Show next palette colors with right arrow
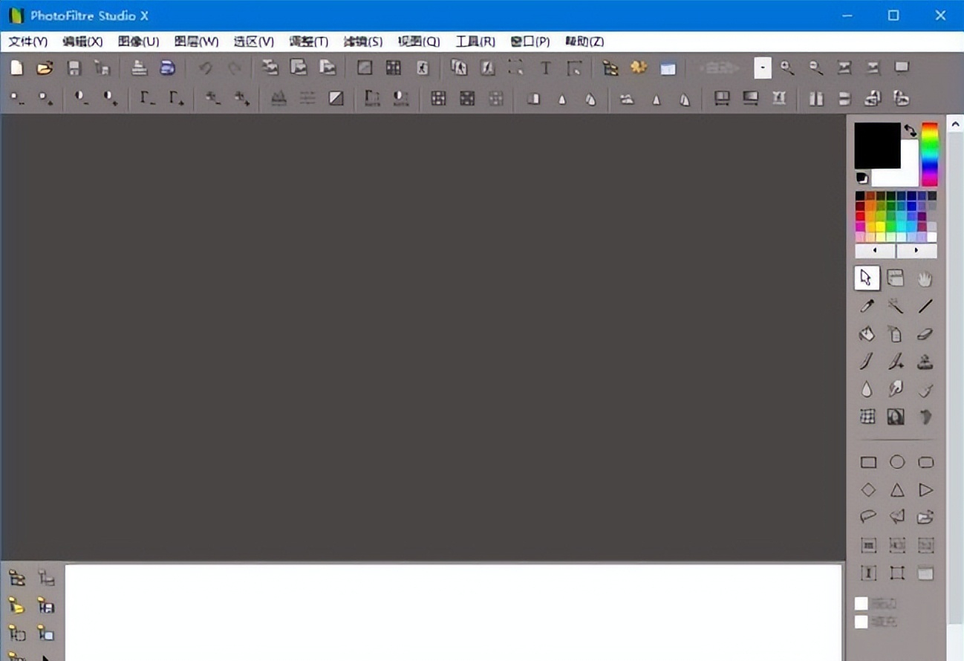This screenshot has height=661, width=964. [916, 251]
